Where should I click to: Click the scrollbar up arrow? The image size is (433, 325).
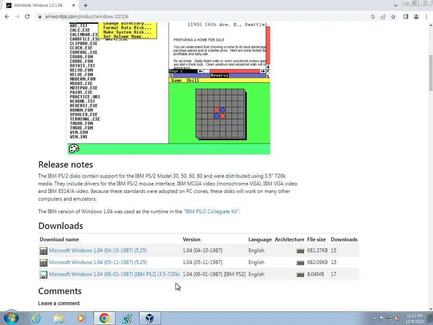(430, 25)
